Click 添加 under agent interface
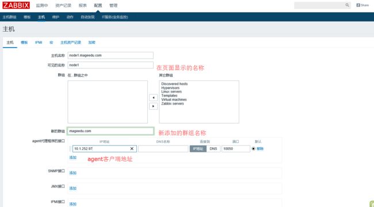 72,158
